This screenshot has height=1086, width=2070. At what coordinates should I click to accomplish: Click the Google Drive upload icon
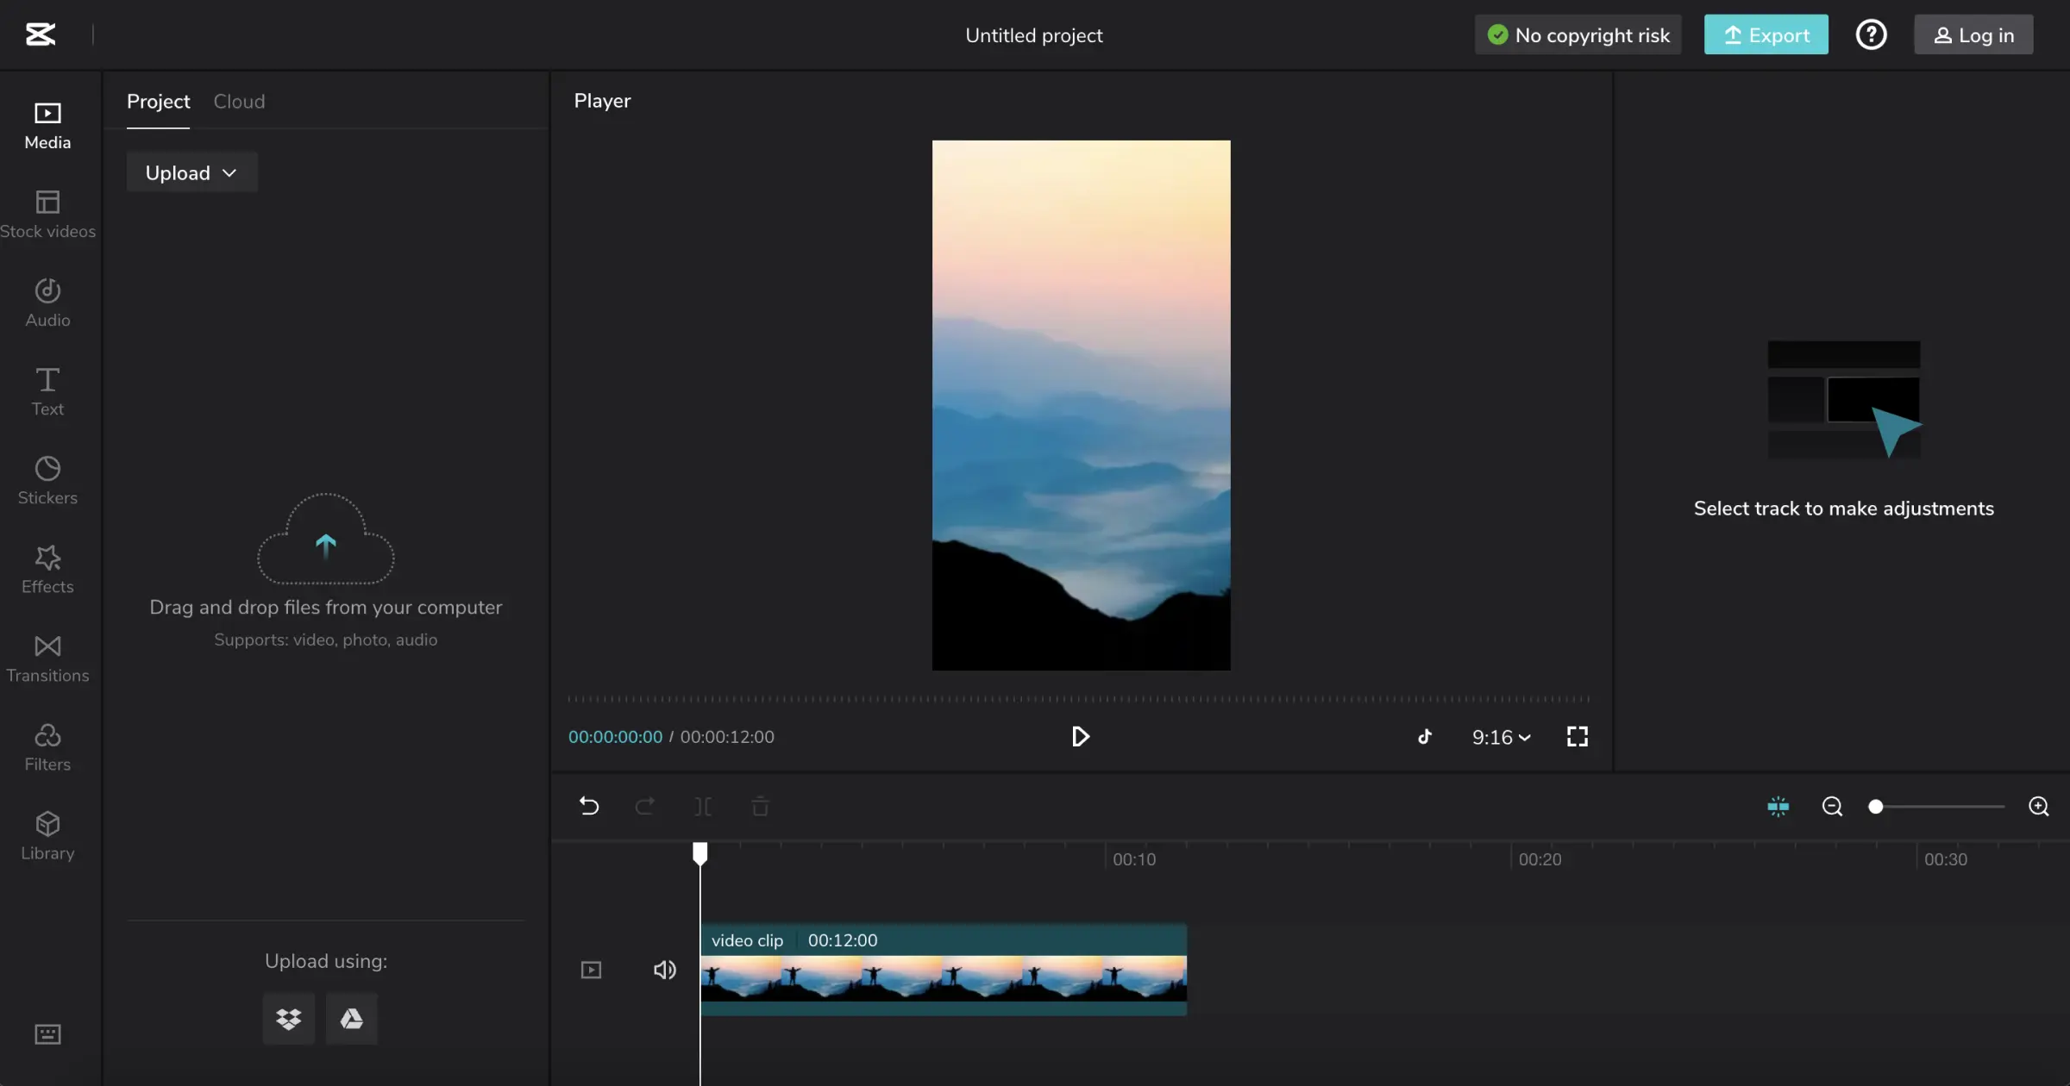(351, 1019)
